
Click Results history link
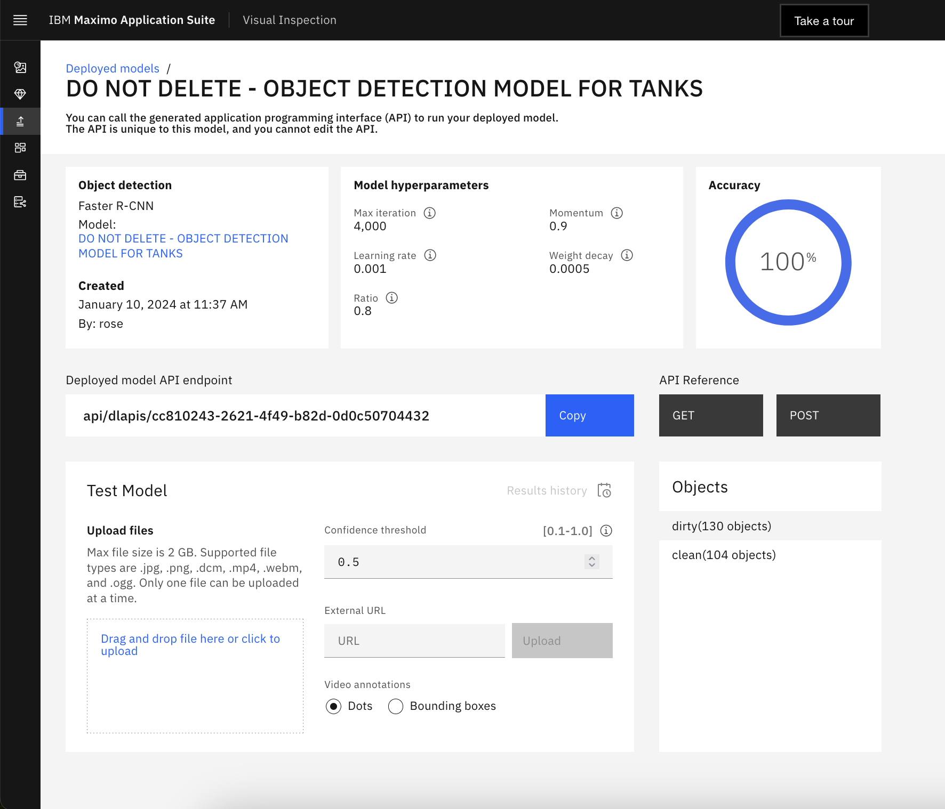pos(547,491)
